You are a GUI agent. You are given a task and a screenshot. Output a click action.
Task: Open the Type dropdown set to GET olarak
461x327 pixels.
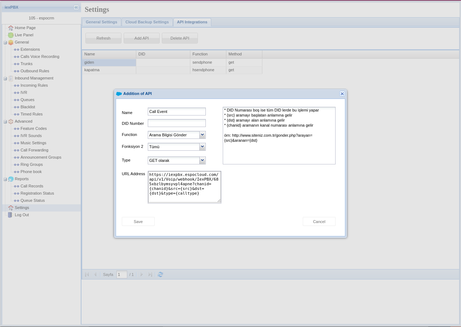point(202,160)
